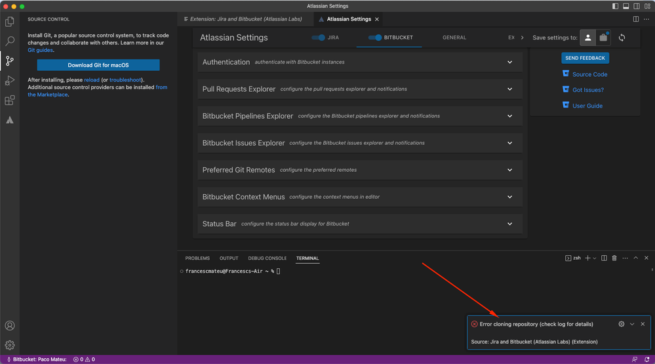Click the feedback icon in status bar
This screenshot has width=655, height=364.
(x=635, y=359)
